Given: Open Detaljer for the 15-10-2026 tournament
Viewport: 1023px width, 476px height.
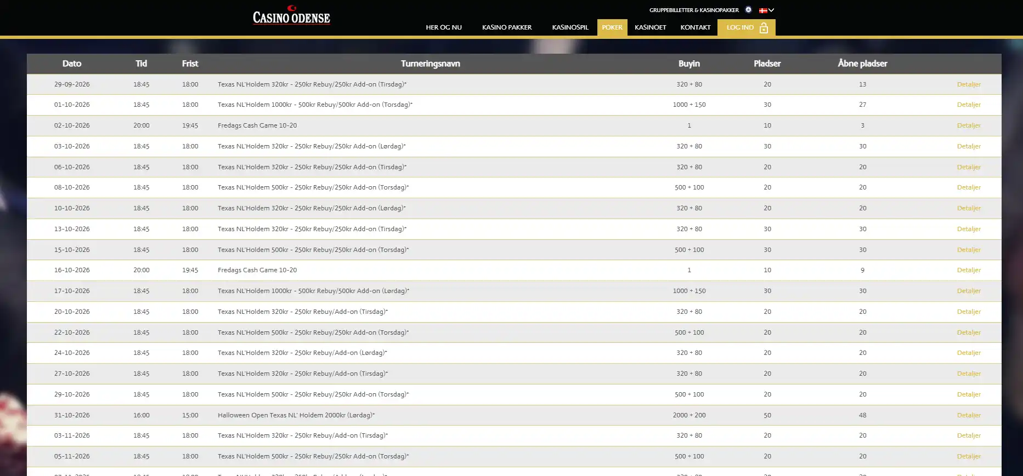Looking at the screenshot, I should click(x=969, y=250).
